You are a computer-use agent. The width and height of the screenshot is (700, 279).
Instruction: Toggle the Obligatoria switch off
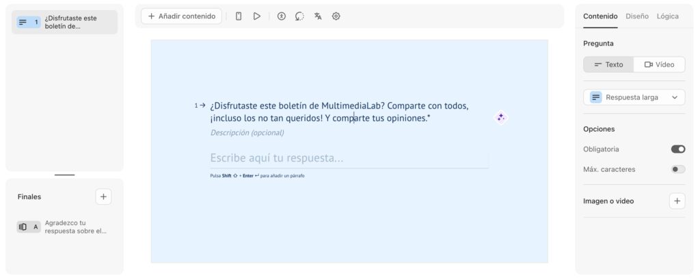[x=677, y=149]
